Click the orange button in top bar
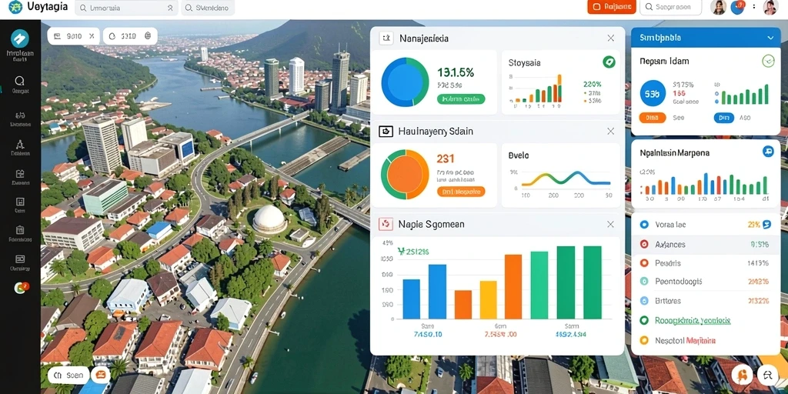 (612, 7)
